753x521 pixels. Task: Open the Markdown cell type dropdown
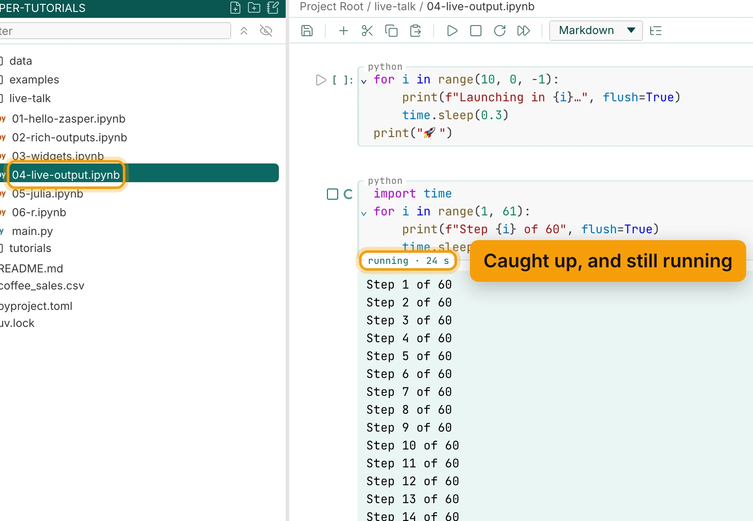(x=596, y=31)
